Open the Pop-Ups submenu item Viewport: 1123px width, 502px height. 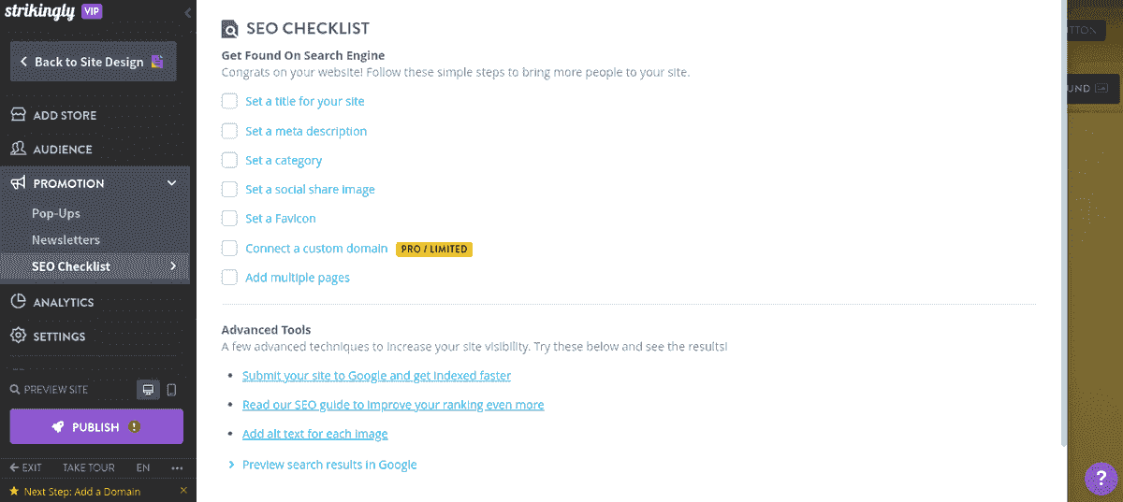pyautogui.click(x=56, y=213)
